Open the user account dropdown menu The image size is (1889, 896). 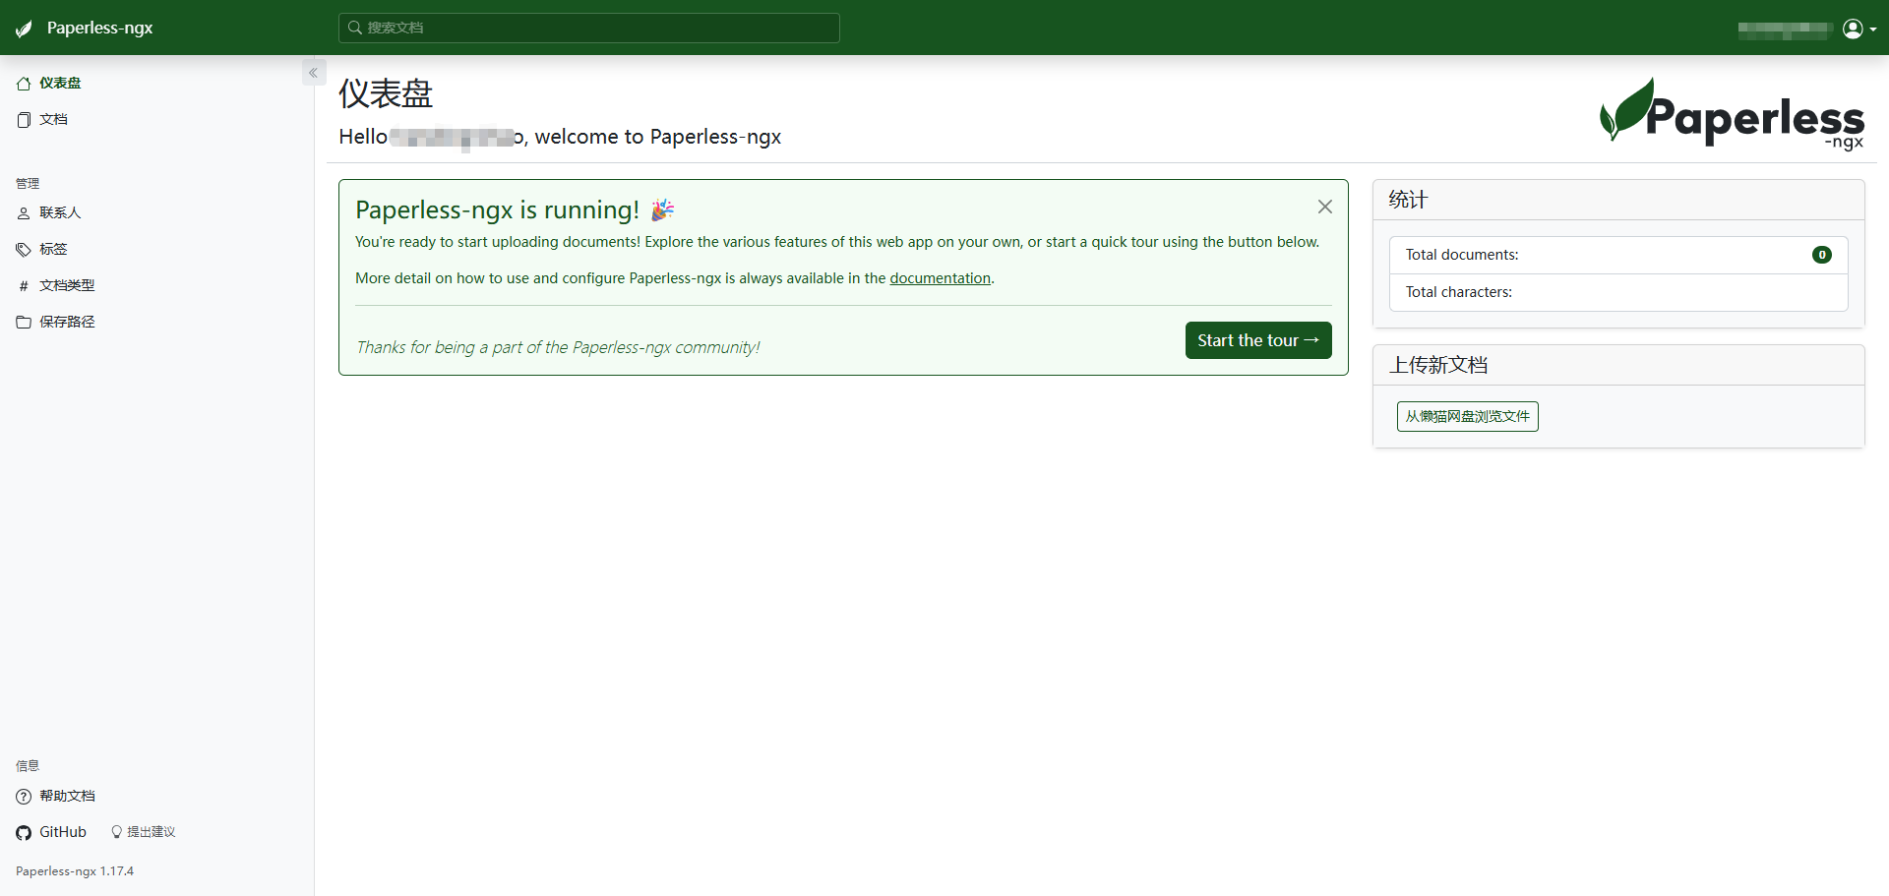pyautogui.click(x=1859, y=29)
